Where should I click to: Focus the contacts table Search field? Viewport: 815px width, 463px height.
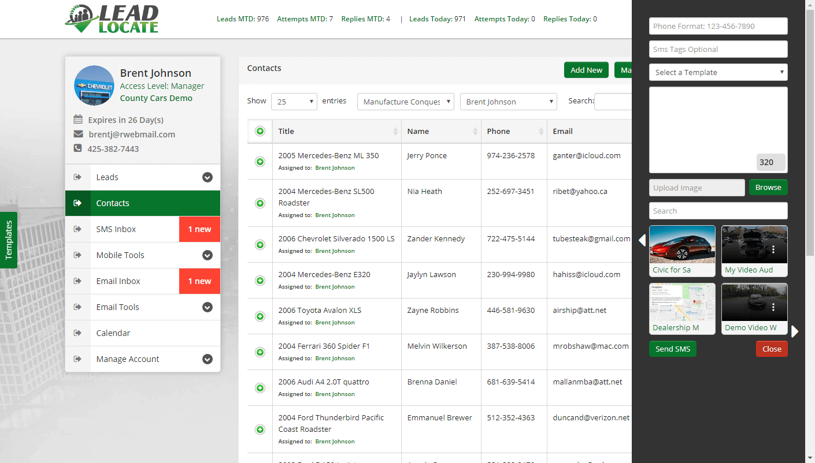[613, 102]
